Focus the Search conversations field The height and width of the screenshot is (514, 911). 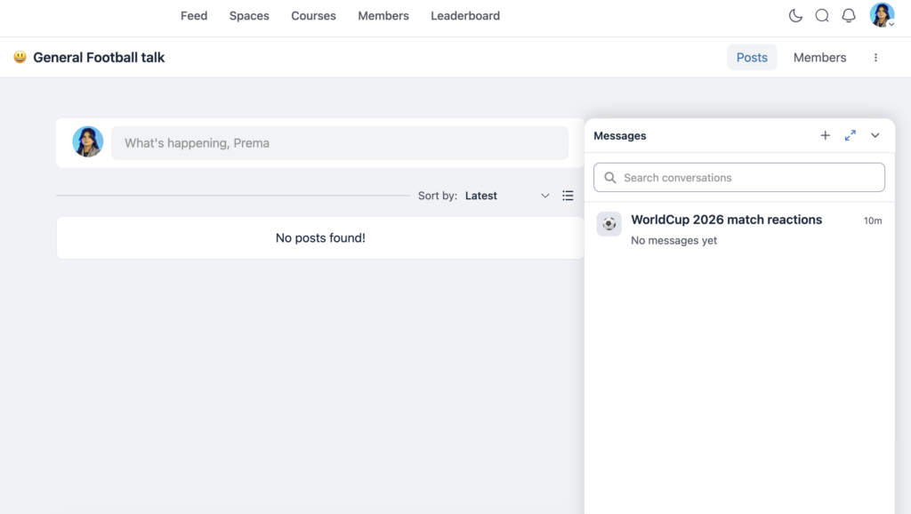click(x=739, y=177)
